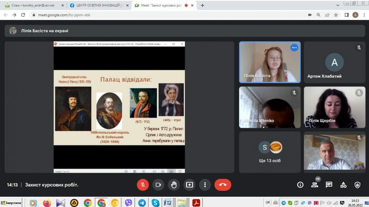369x207 pixels.
Task: Raise your hand in the meeting
Action: 174,185
